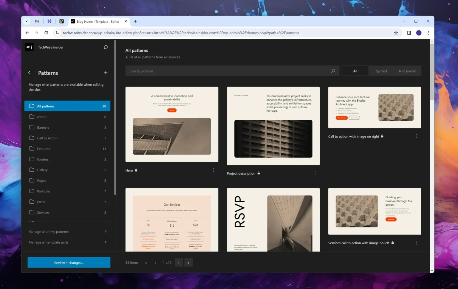Click the Review 4 changes button
The height and width of the screenshot is (289, 458).
[69, 262]
